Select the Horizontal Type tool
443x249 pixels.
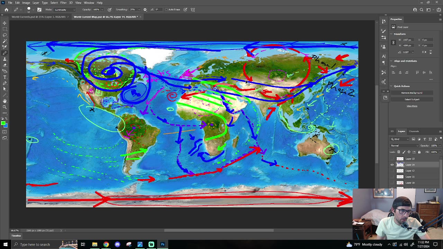pos(4,77)
